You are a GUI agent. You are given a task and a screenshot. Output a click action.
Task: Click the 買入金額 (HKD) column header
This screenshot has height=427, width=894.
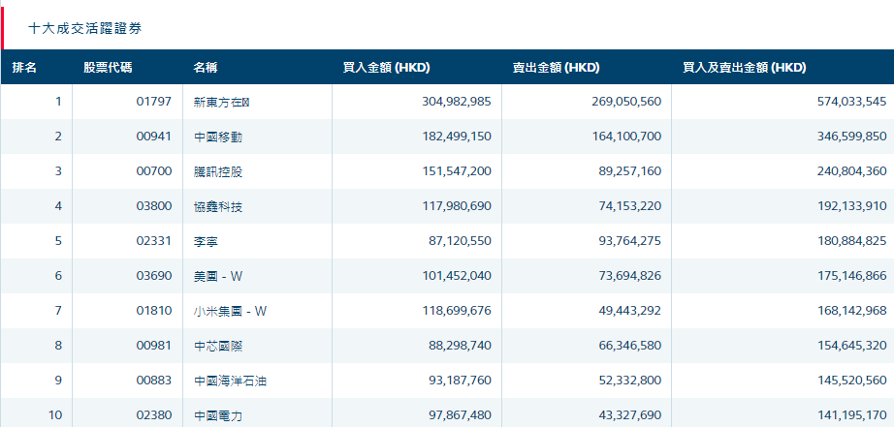tap(386, 68)
